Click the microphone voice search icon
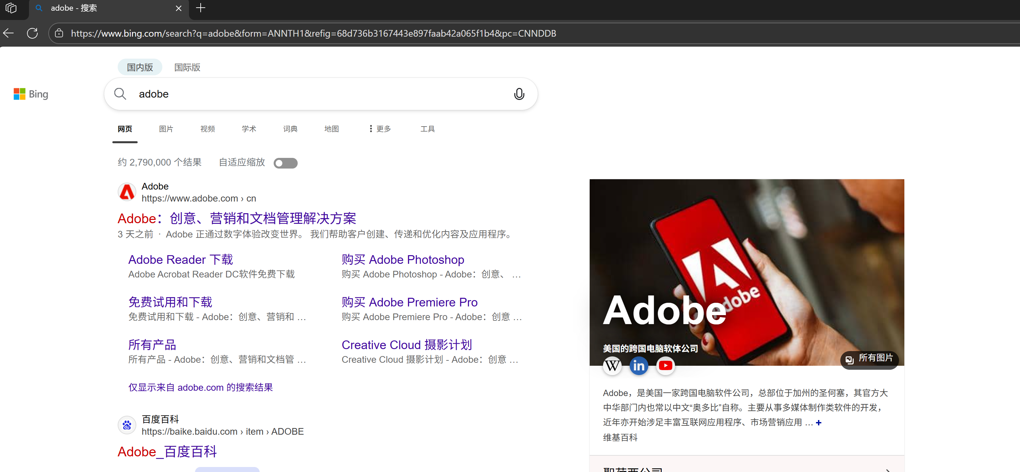The image size is (1020, 472). (519, 94)
